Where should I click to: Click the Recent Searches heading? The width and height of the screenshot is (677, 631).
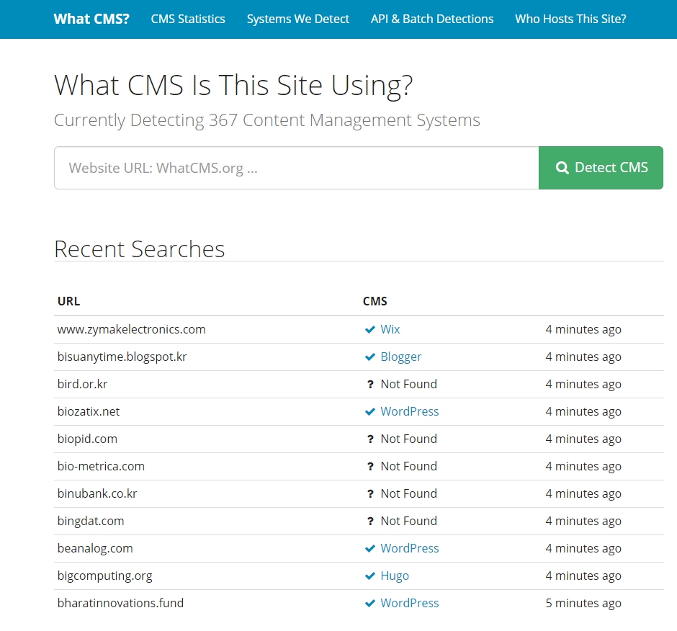point(140,249)
